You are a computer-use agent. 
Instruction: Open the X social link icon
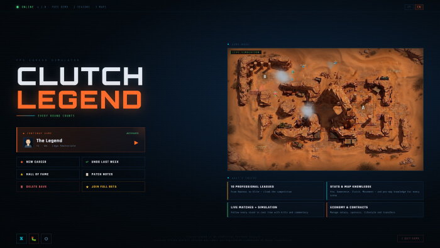click(x=21, y=239)
